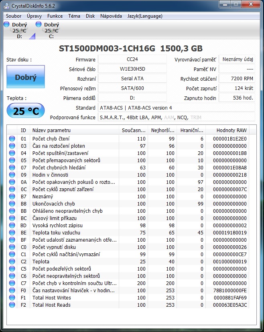Click the 536 hod. power-on hours field
264x332 pixels.
click(x=237, y=98)
